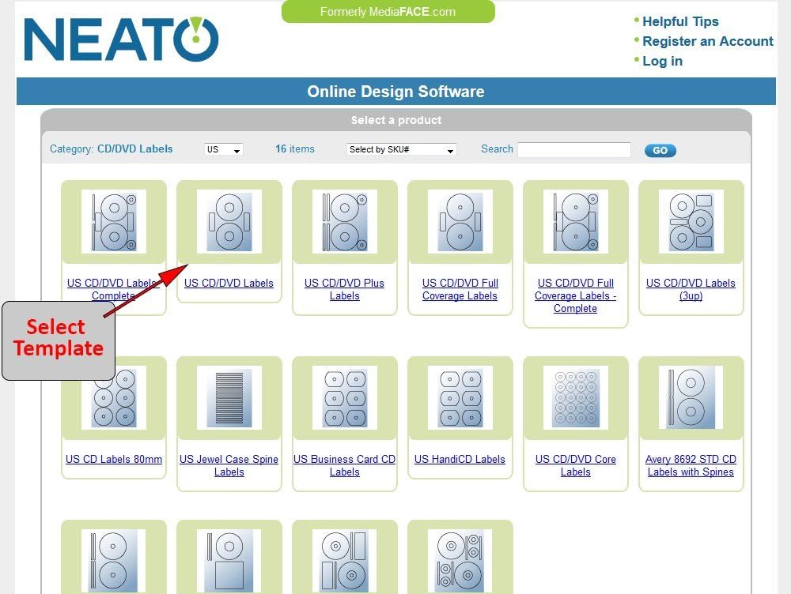Select the US HandiCD Labels thumbnail
The image size is (791, 594).
coord(460,397)
